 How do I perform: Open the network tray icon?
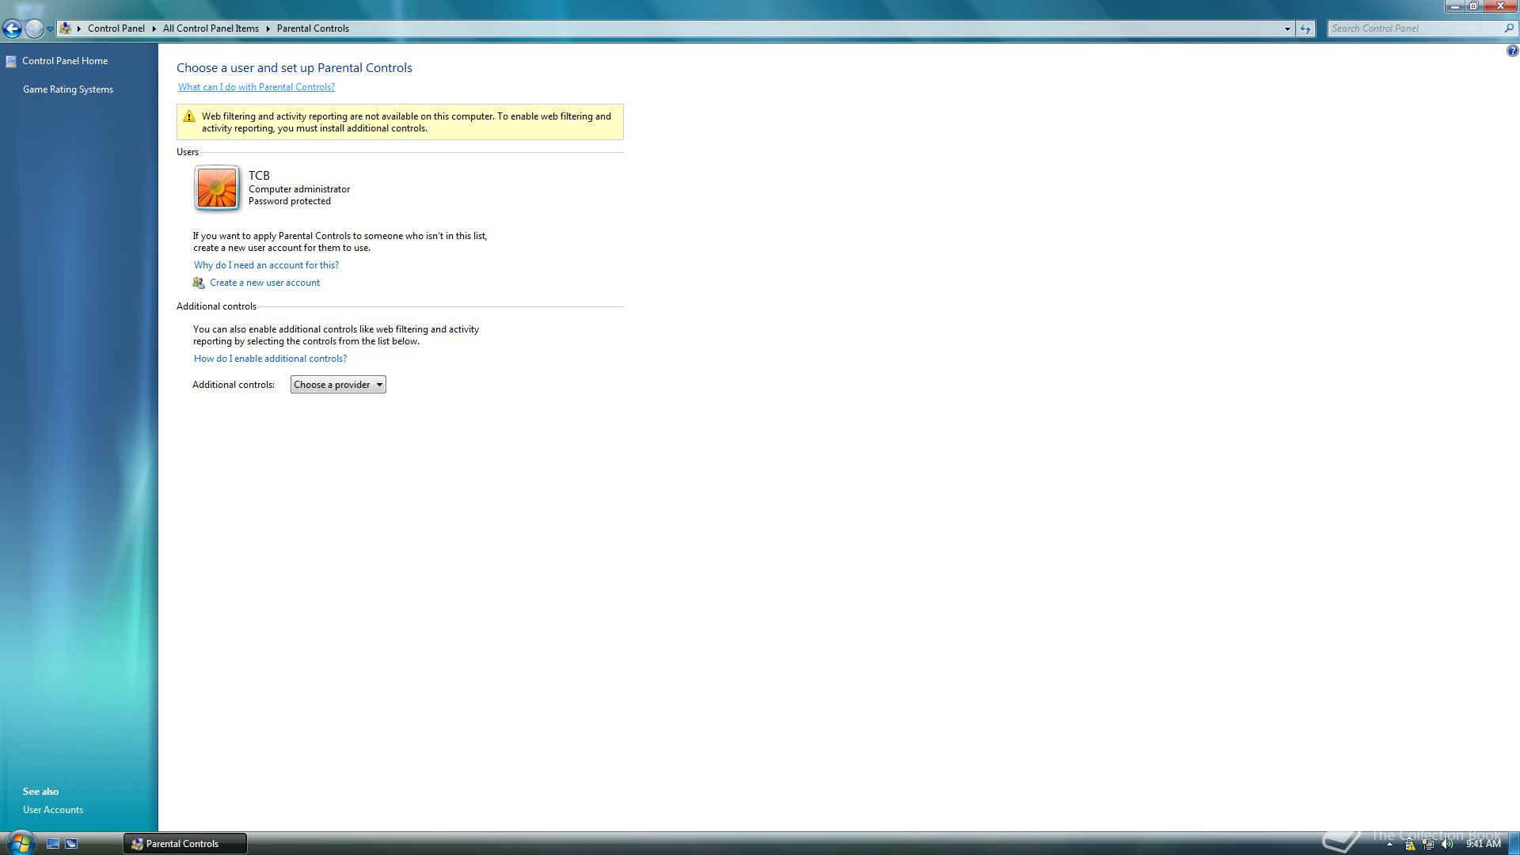[x=1428, y=844]
